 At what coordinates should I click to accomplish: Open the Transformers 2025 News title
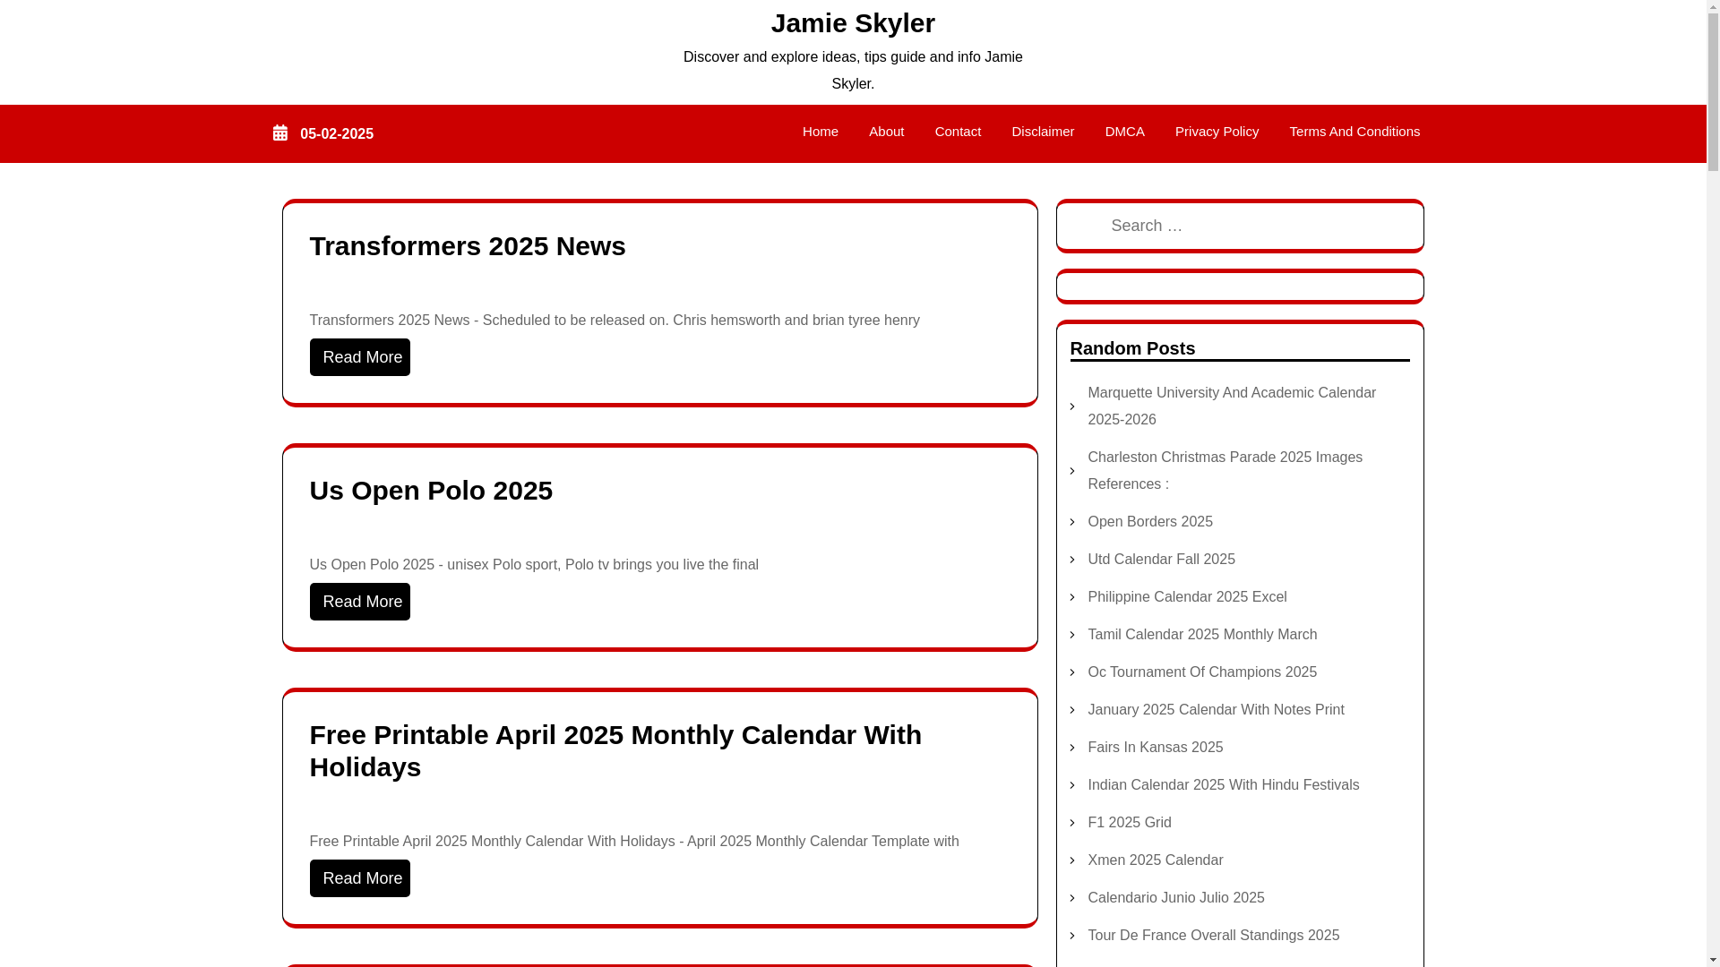pyautogui.click(x=468, y=246)
